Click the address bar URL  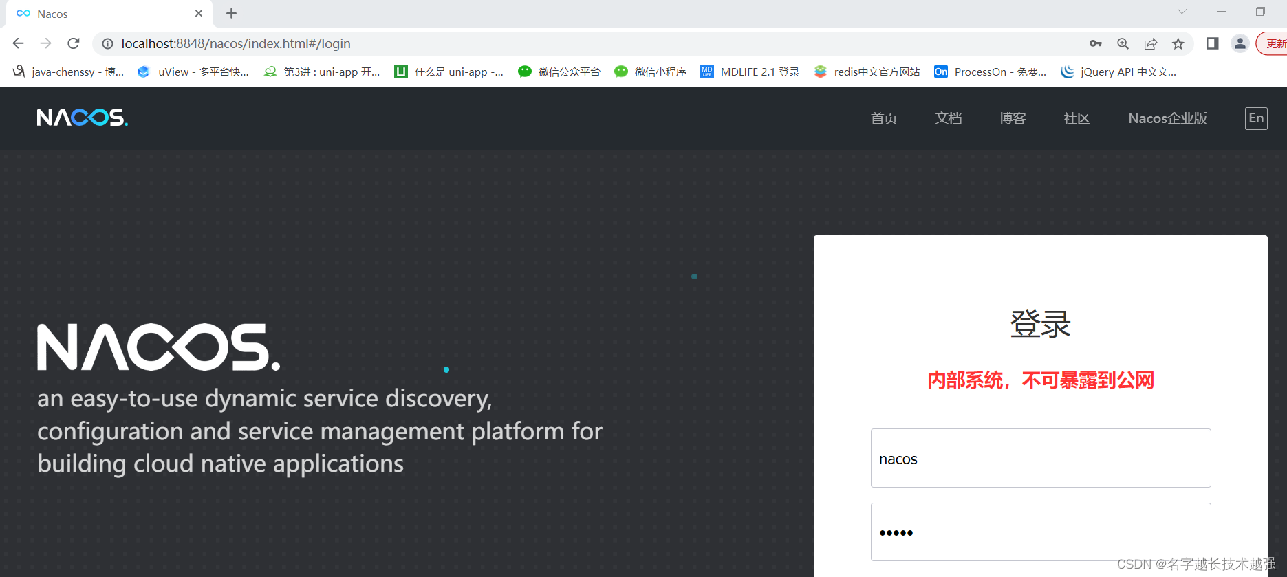click(236, 43)
